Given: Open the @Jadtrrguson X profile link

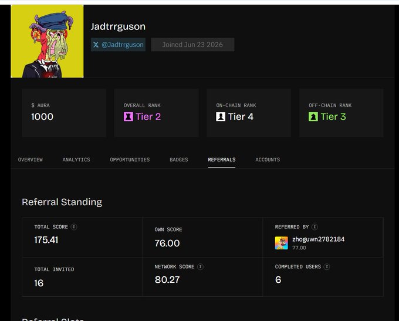Looking at the screenshot, I should 119,45.
